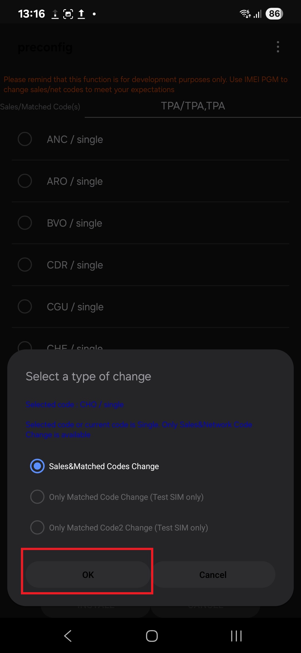Select the ANC / single radio button
301x653 pixels.
[x=25, y=139]
